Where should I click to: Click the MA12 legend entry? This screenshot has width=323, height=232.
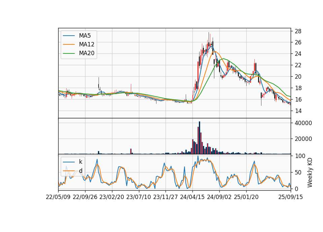pyautogui.click(x=79, y=44)
